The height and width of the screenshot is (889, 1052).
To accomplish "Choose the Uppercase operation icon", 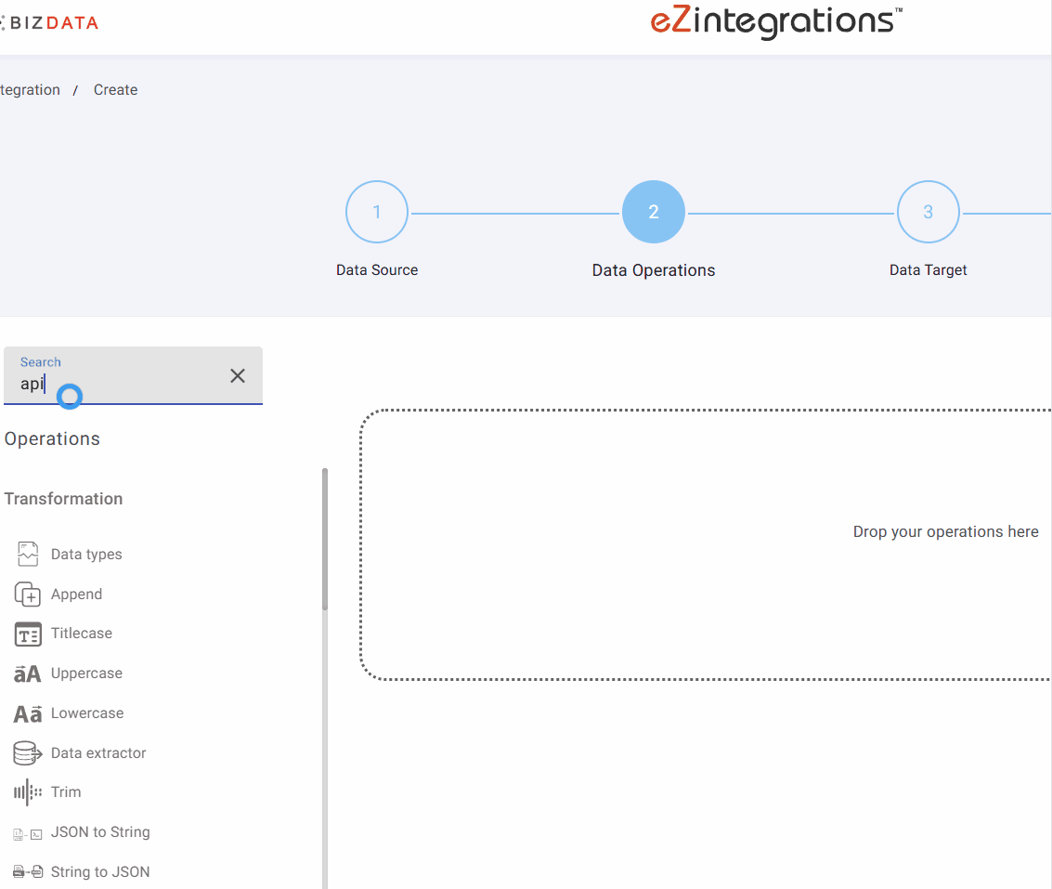I will pos(28,673).
